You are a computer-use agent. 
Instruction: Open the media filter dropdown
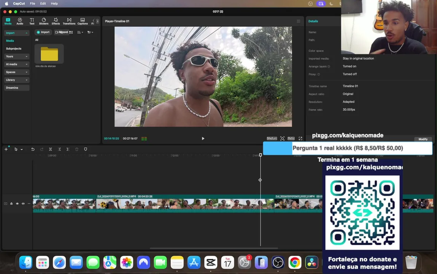pyautogui.click(x=90, y=32)
